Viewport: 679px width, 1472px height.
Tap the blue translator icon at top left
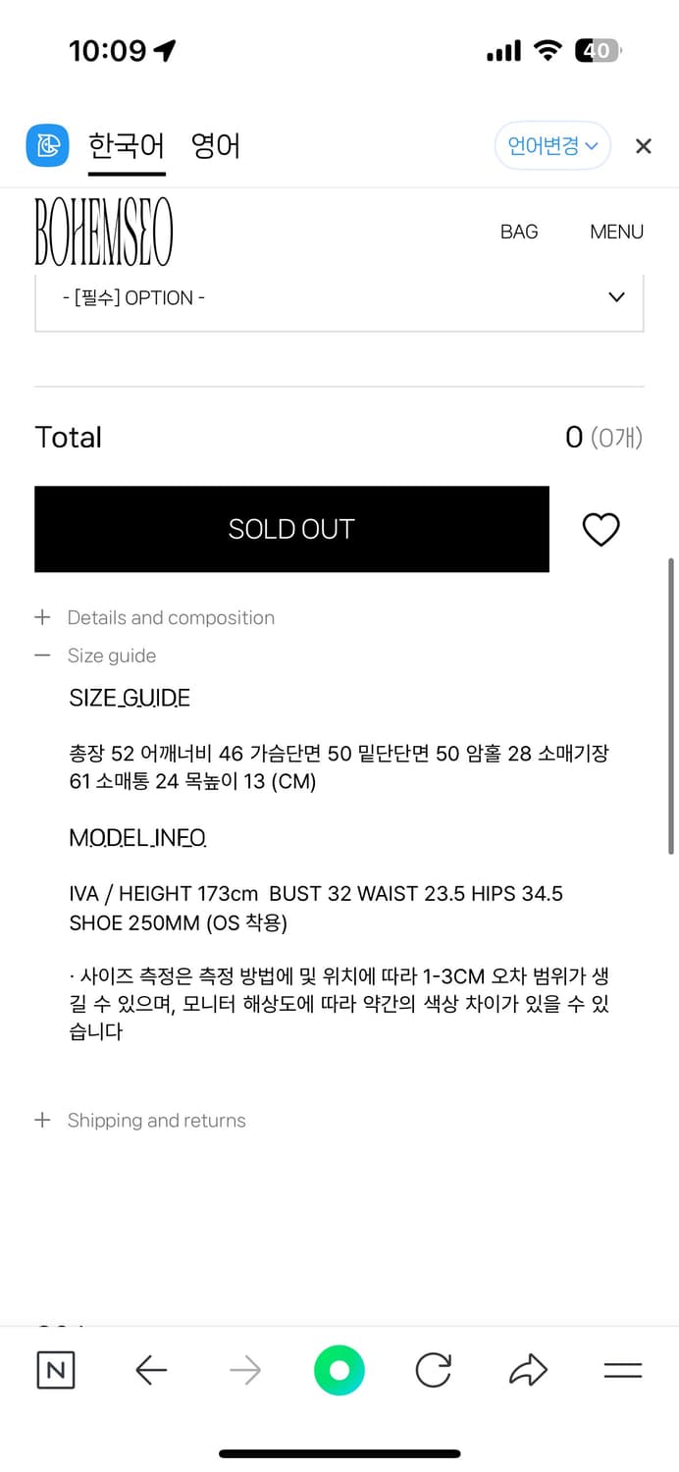46,145
